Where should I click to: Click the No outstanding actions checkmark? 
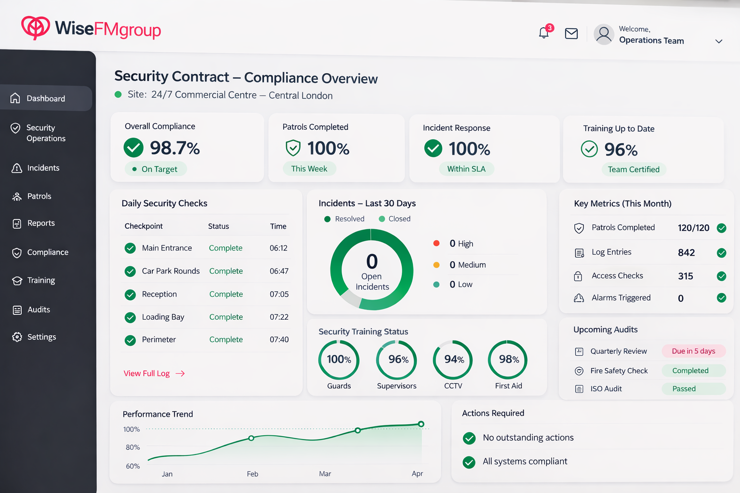pyautogui.click(x=469, y=438)
